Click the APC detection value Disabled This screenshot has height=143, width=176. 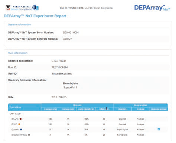tap(122, 119)
